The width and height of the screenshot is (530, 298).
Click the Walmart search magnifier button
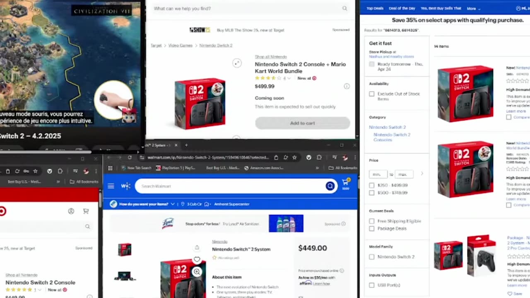(330, 186)
